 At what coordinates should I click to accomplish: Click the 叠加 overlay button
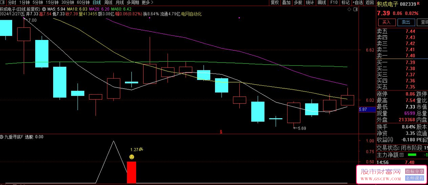[286, 2]
